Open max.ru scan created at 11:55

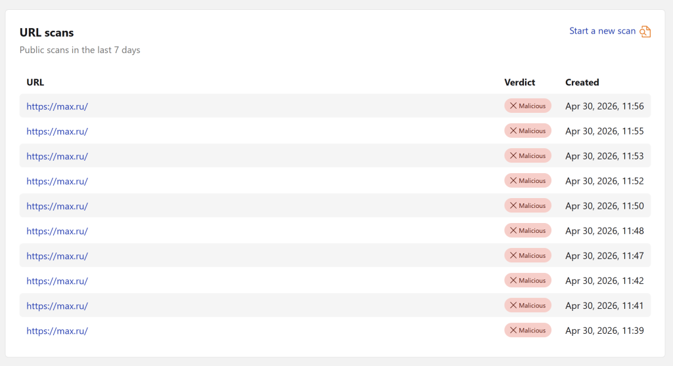click(57, 131)
